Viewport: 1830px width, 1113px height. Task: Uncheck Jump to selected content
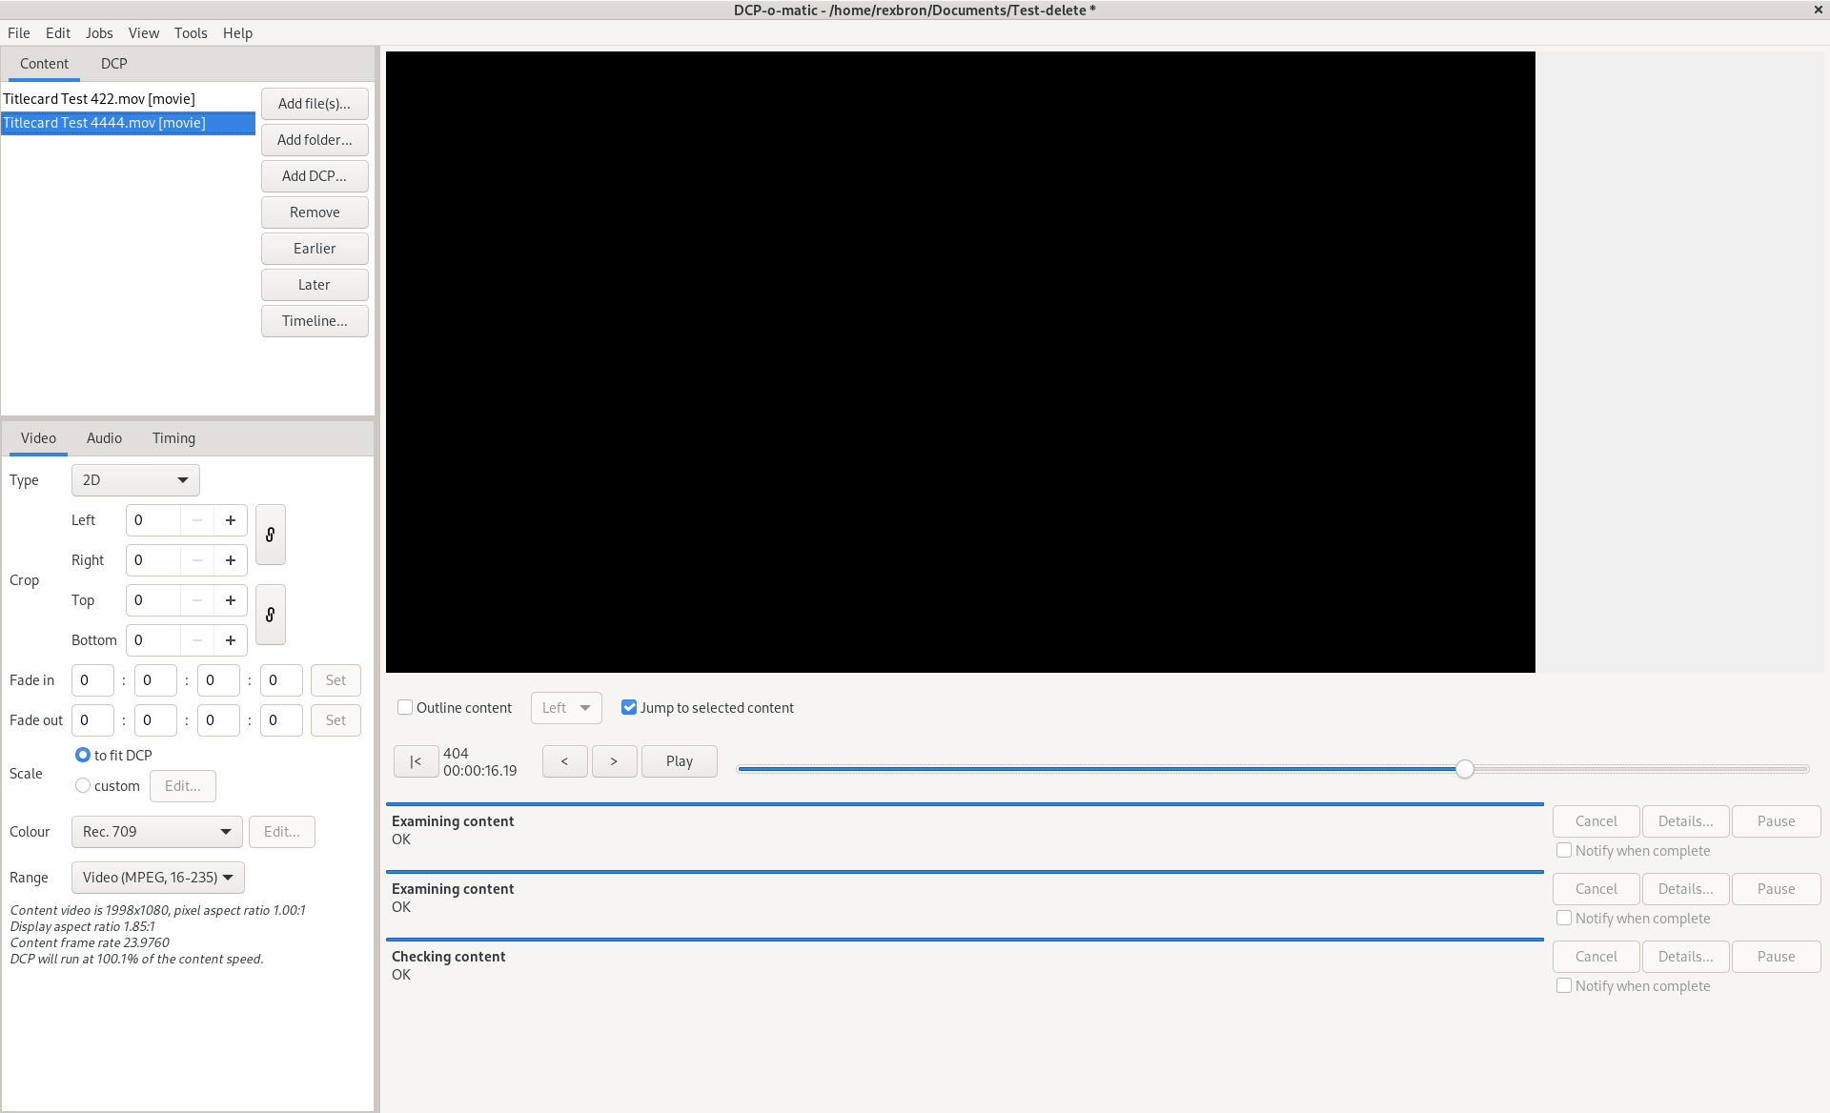[629, 708]
